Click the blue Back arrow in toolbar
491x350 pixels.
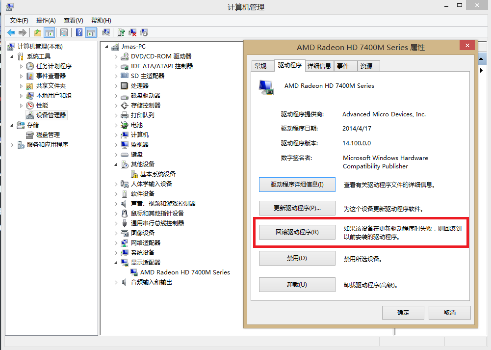tap(11, 32)
